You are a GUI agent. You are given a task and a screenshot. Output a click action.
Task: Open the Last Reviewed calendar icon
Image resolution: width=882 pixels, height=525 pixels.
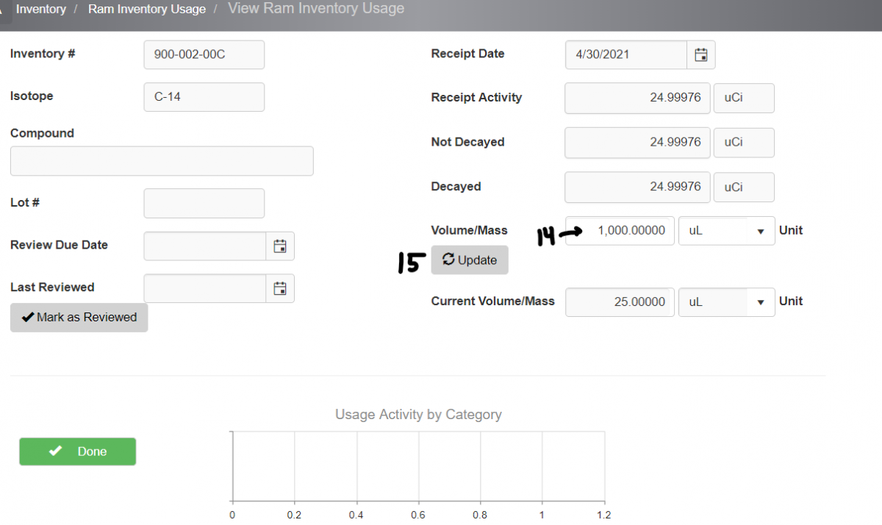(279, 289)
